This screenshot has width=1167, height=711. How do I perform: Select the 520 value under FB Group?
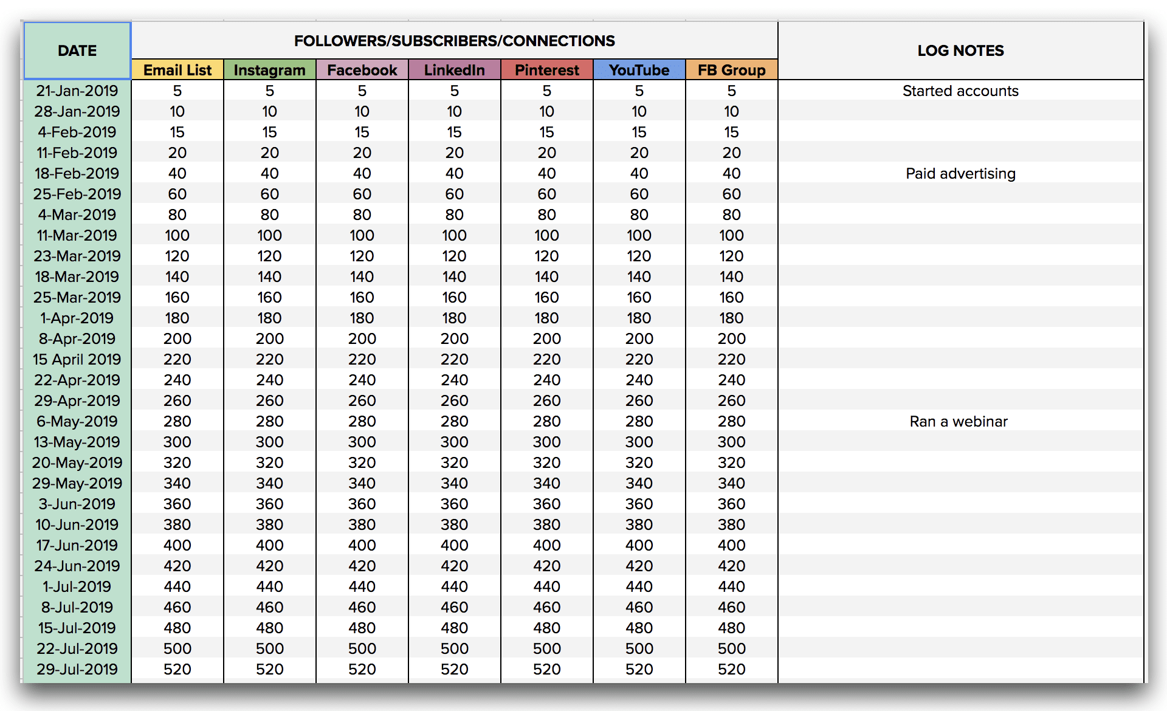(x=731, y=669)
